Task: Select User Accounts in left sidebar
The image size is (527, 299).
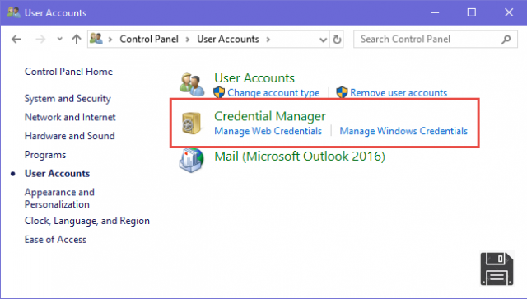Action: (x=57, y=174)
